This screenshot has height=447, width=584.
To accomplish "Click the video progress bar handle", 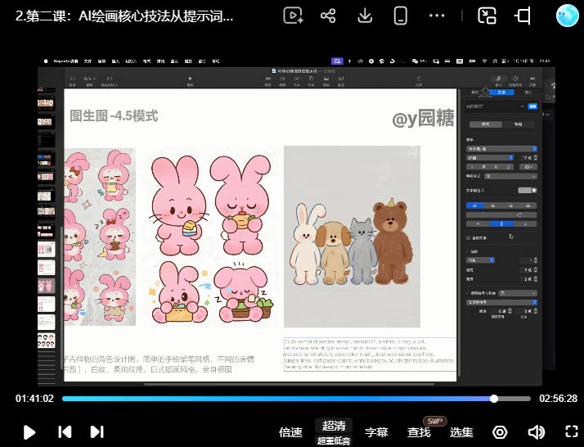I will pos(494,399).
